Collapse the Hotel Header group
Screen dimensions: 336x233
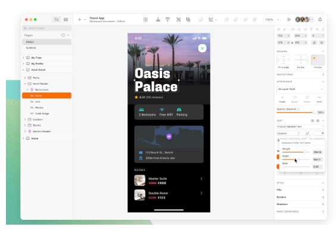pyautogui.click(x=25, y=84)
